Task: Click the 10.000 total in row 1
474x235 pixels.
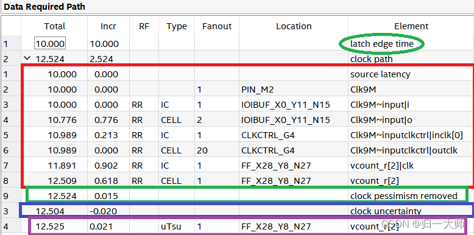Action: coord(50,44)
